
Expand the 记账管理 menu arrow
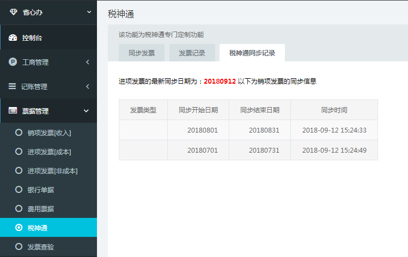pyautogui.click(x=88, y=86)
